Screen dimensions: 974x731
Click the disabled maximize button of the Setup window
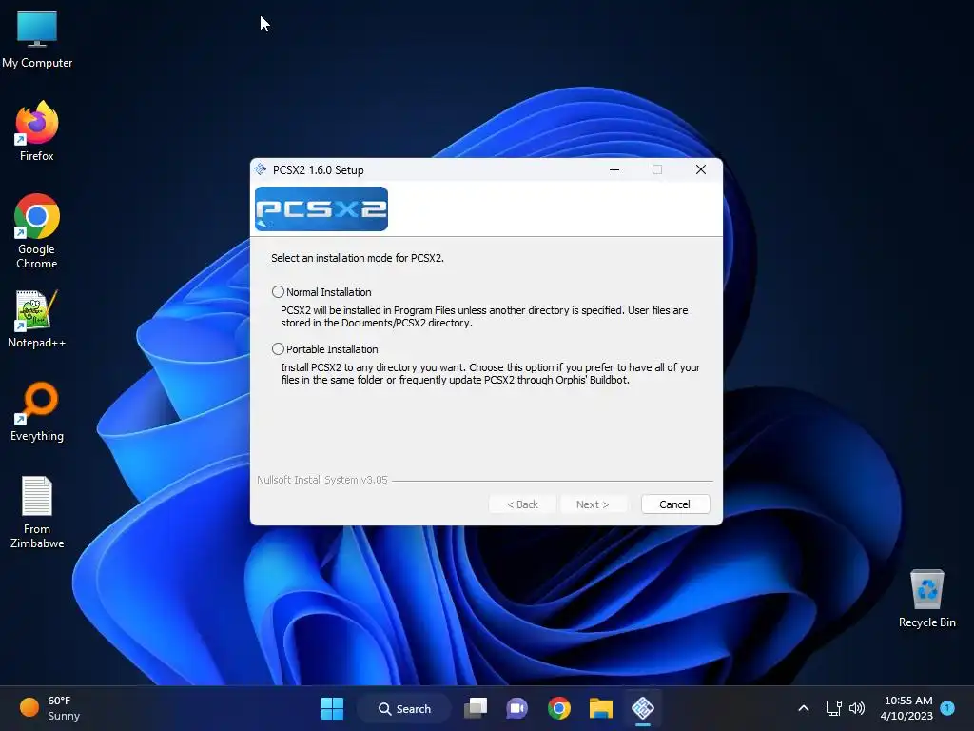657,169
